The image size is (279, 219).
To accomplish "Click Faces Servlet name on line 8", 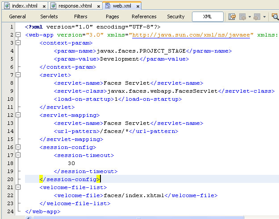I will coord(127,83).
